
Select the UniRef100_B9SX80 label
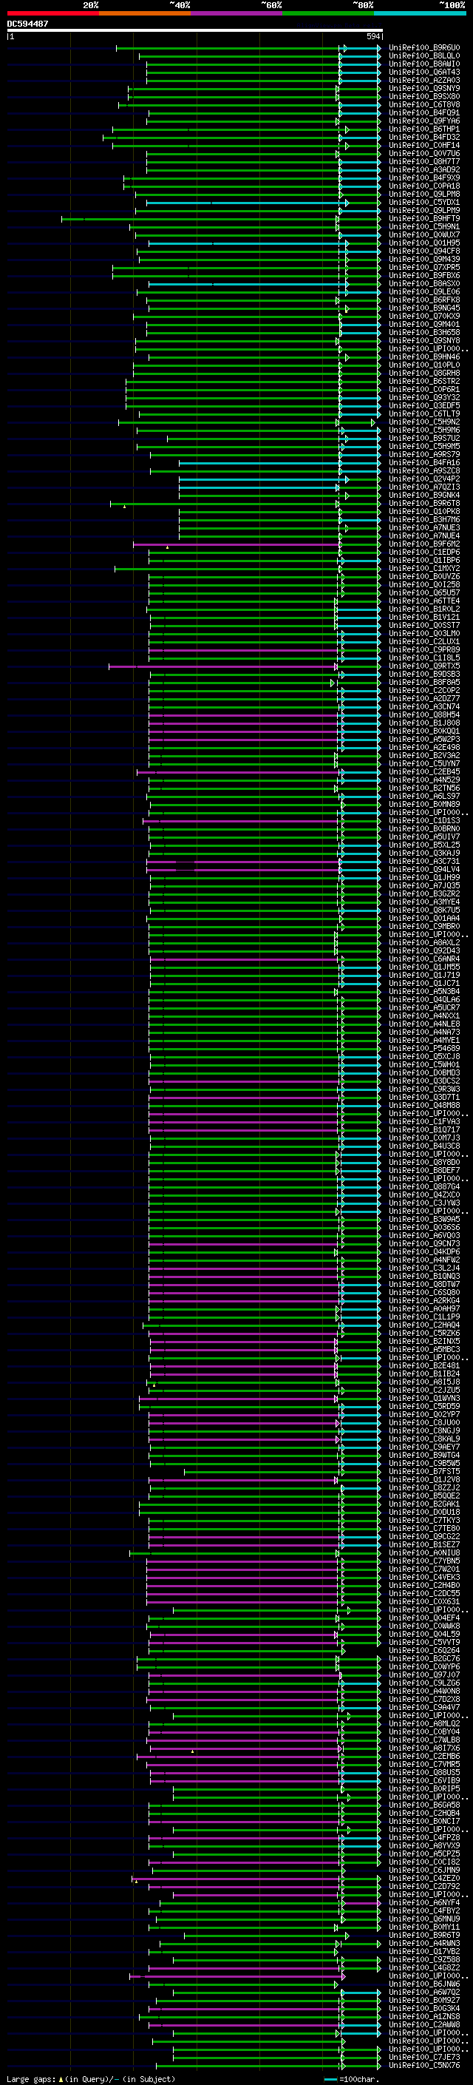423,96
